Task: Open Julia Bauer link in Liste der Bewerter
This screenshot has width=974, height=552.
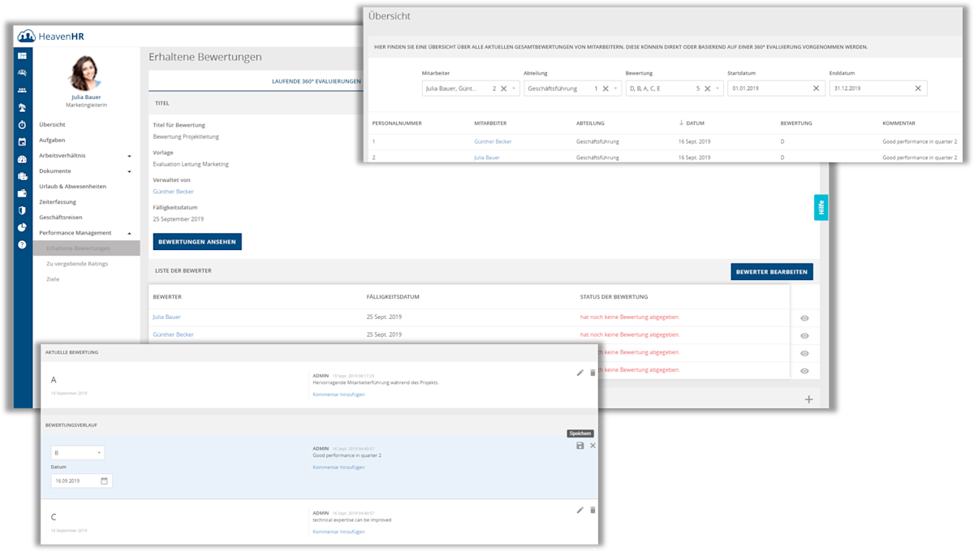Action: (167, 317)
